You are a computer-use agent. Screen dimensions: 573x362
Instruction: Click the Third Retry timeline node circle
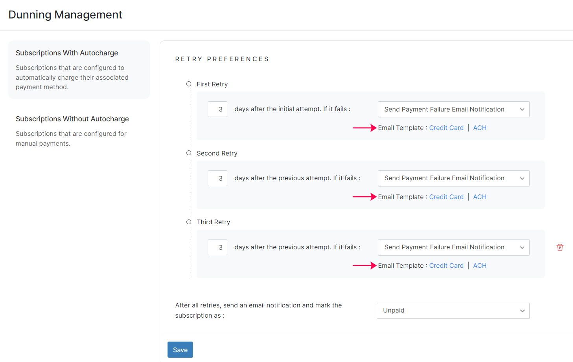tap(189, 221)
